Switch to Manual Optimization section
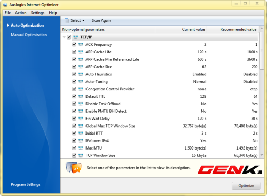This screenshot has height=196, width=267. (29, 35)
